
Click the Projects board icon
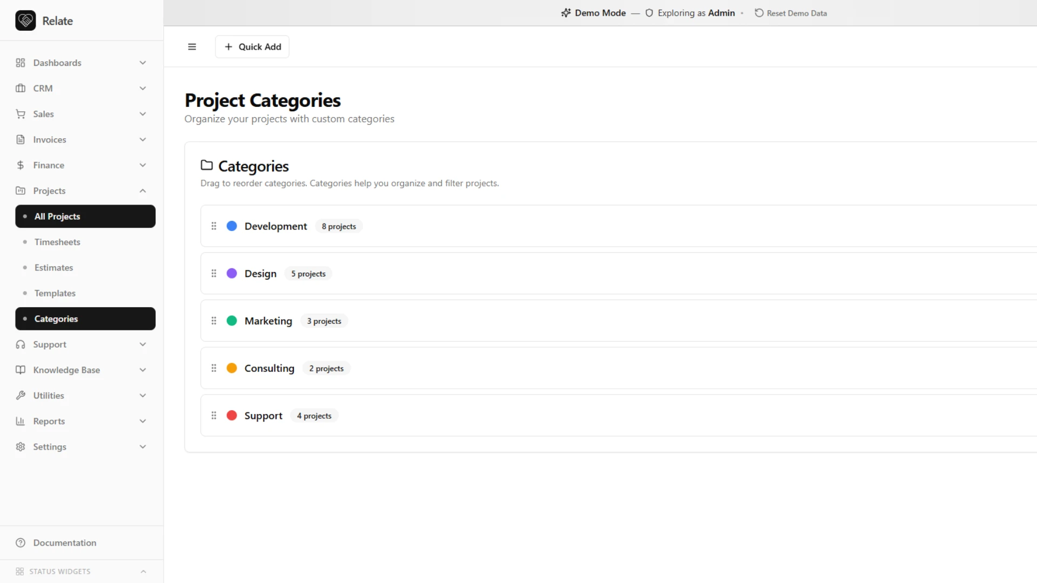pyautogui.click(x=21, y=191)
